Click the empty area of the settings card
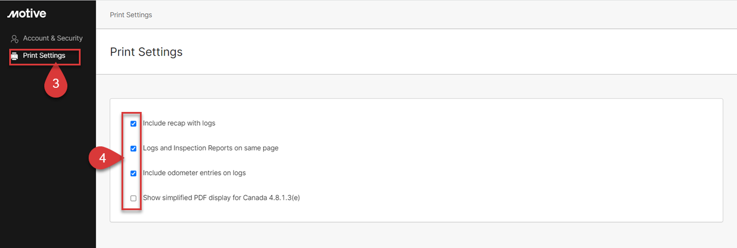 489,161
